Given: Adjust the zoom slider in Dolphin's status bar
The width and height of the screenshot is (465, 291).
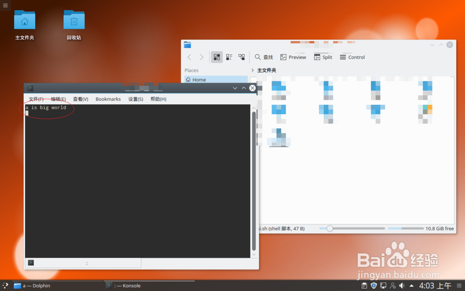Looking at the screenshot, I should pos(330,229).
